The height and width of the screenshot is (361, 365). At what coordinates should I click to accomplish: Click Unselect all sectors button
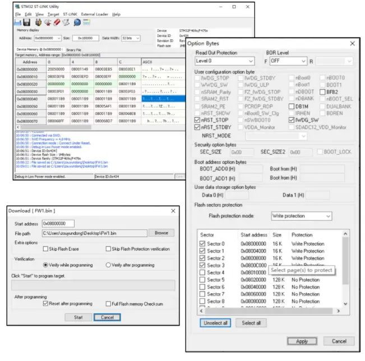[215, 323]
